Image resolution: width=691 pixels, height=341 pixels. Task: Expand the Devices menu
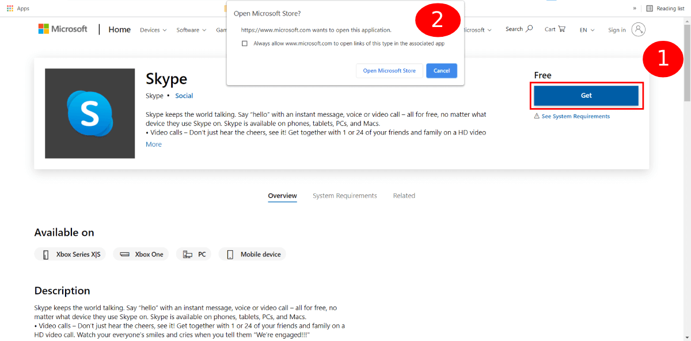(x=153, y=30)
